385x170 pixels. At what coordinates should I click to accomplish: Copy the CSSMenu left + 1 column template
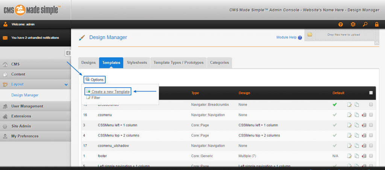point(357,125)
